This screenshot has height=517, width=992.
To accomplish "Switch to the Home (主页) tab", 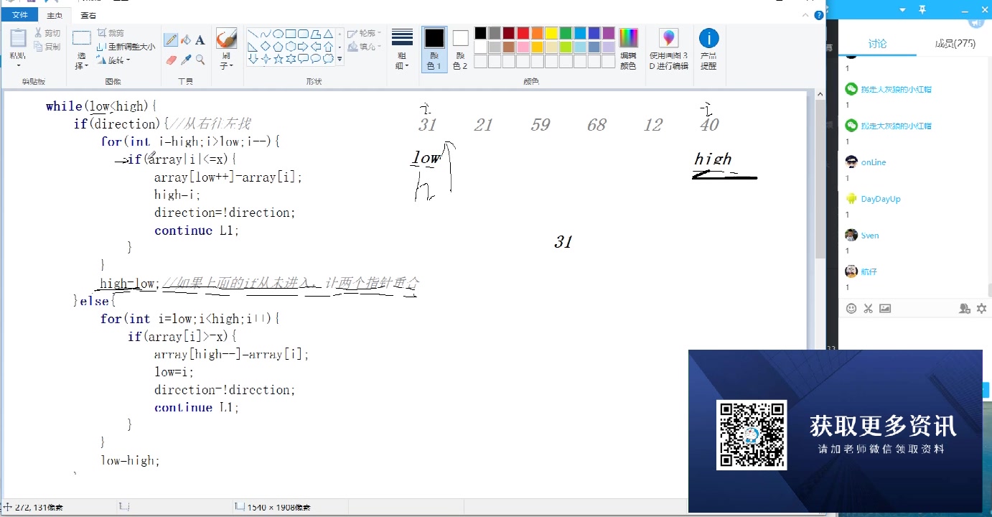I will point(55,15).
